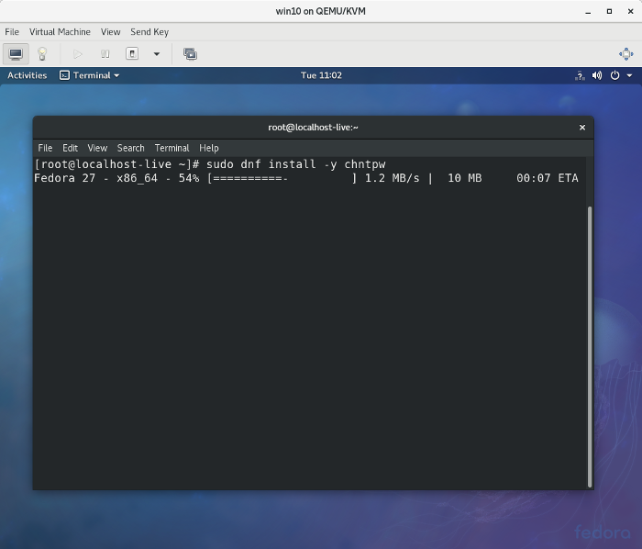Expand the shutdown options dropdown arrow
642x549 pixels.
pyautogui.click(x=156, y=54)
